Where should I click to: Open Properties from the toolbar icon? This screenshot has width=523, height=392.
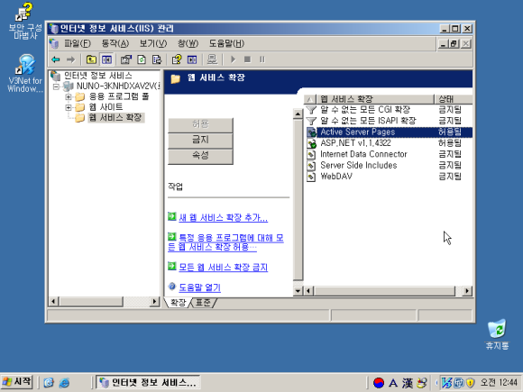click(125, 59)
